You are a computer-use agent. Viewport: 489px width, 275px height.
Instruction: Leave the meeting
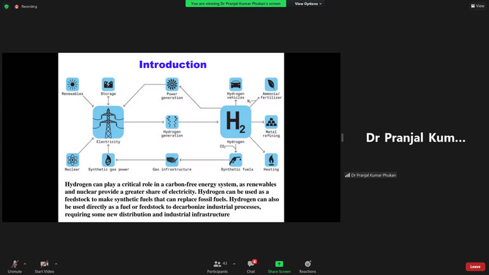click(x=475, y=267)
